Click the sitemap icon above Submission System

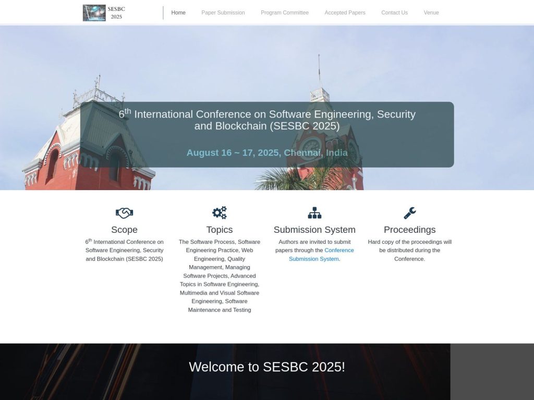click(314, 213)
